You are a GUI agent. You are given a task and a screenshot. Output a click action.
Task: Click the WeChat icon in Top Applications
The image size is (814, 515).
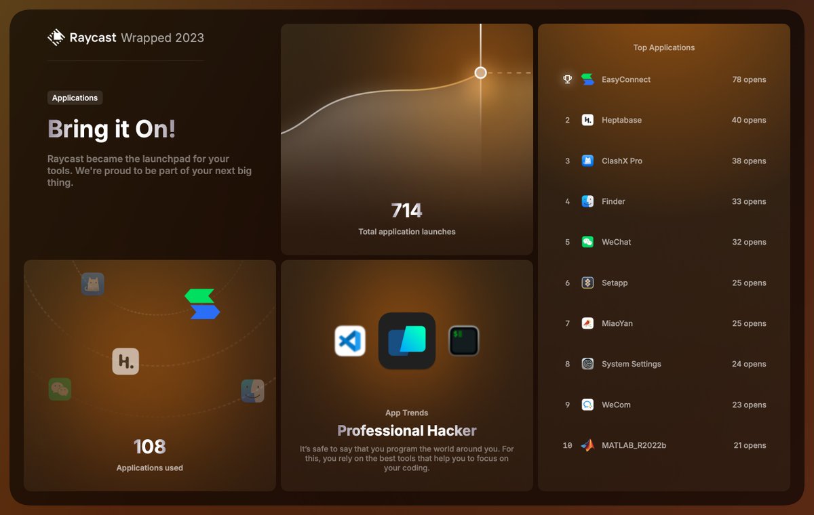tap(588, 242)
